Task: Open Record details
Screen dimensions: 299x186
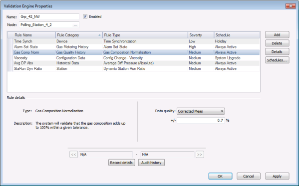Action: (x=121, y=163)
